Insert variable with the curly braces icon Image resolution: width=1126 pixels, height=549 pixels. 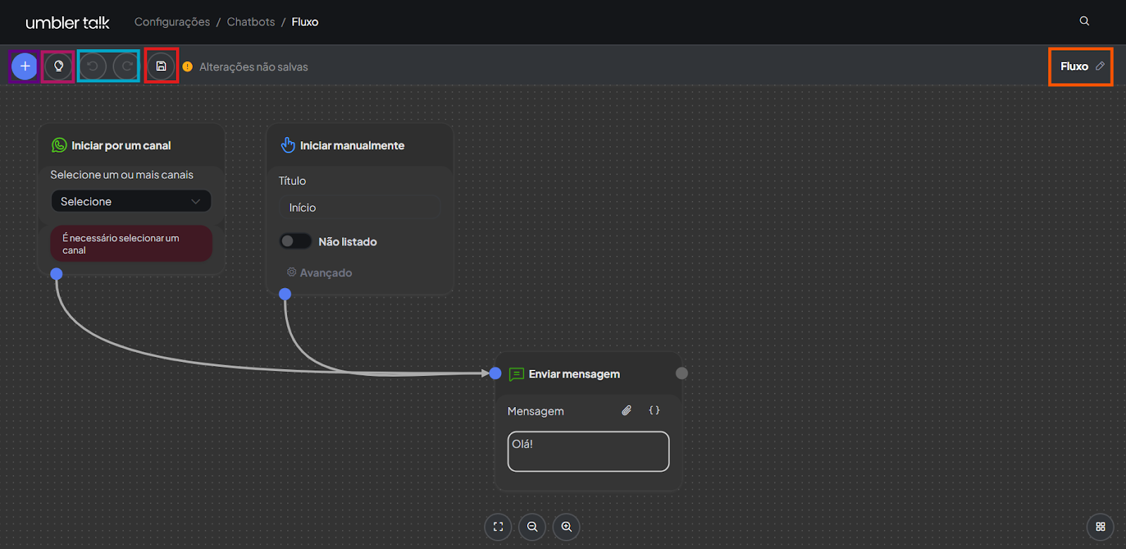click(x=654, y=411)
